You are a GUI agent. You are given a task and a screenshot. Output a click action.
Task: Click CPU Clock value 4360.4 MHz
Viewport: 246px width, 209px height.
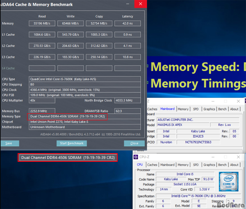(85, 90)
